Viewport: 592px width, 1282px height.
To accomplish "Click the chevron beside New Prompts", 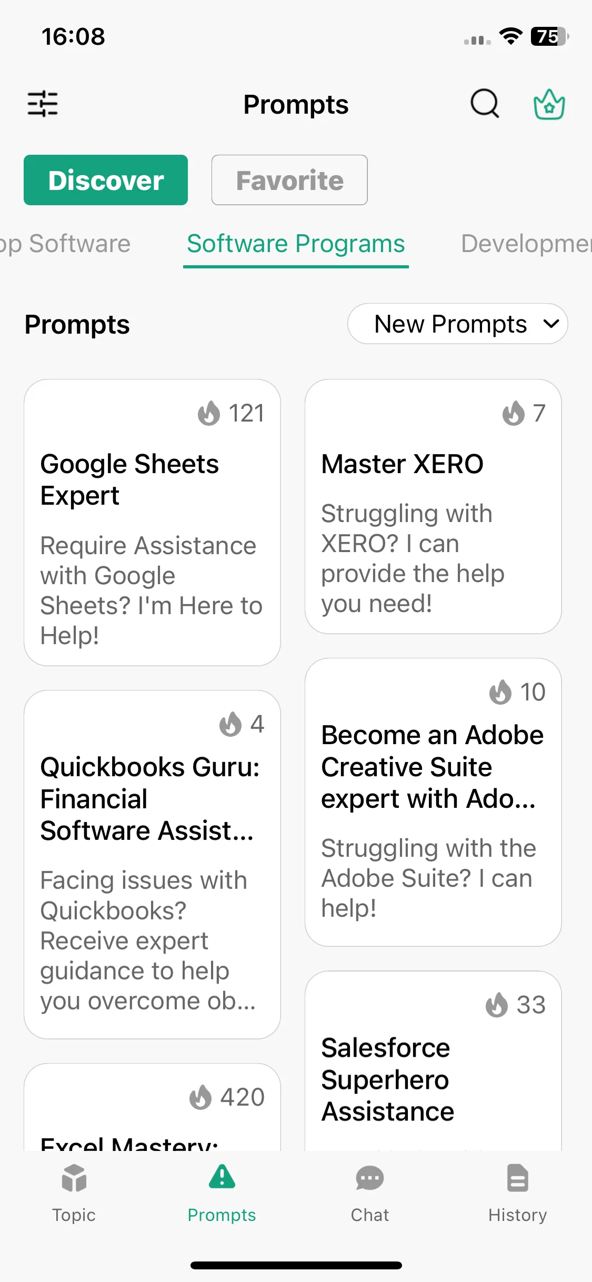I will point(551,324).
